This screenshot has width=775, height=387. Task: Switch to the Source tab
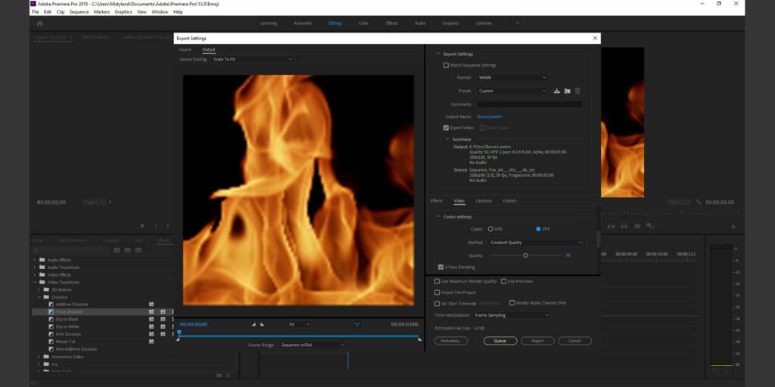click(x=185, y=50)
